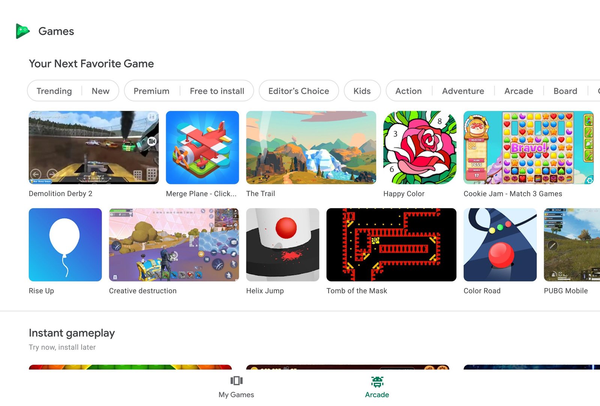Select the Trending filter chip
Viewport: 600px width, 406px height.
pos(54,91)
